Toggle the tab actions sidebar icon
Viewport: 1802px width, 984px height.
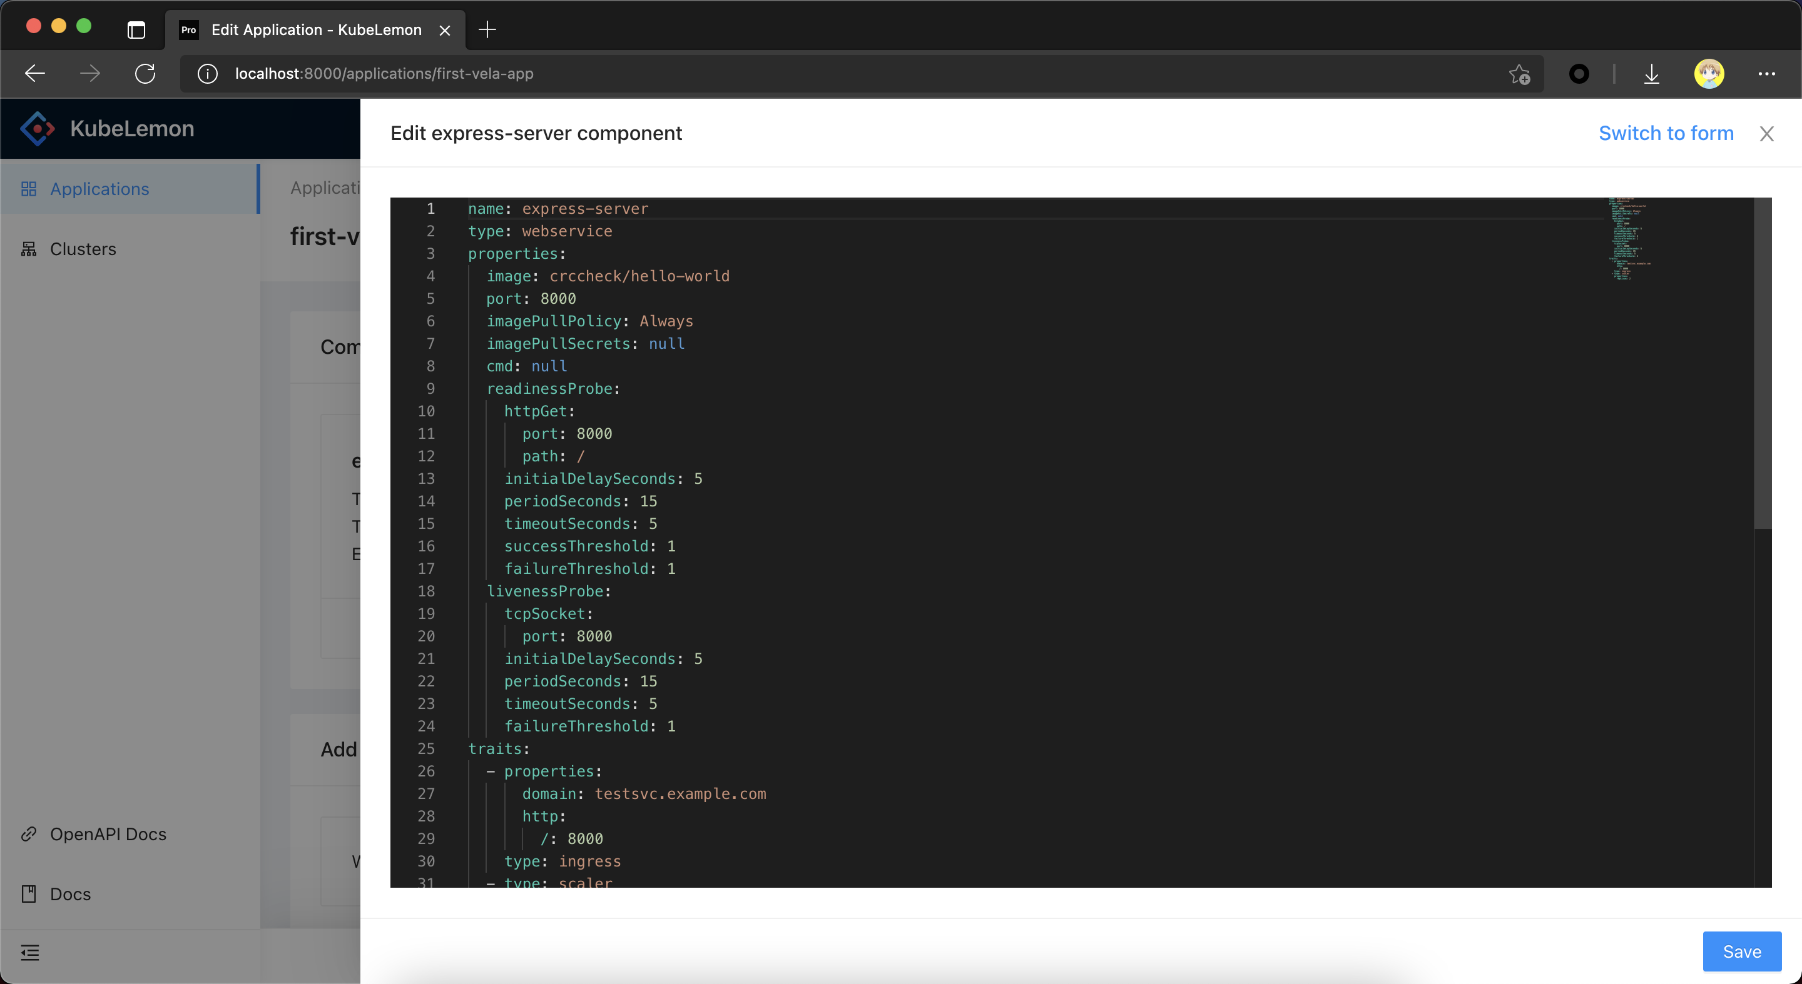click(136, 29)
